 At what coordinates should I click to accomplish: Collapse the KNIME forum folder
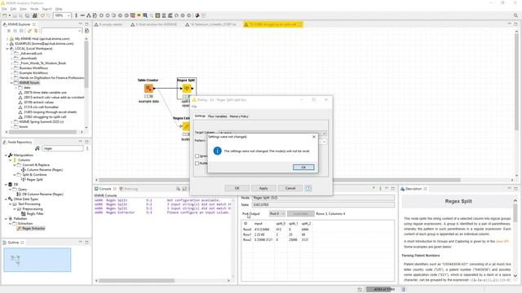(x=11, y=83)
